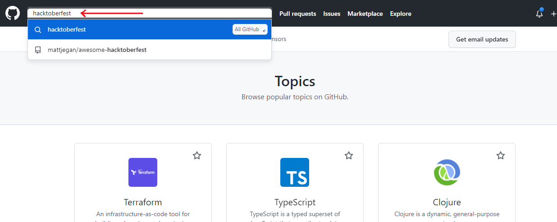The image size is (557, 222).
Task: Open the Clojure topic title
Action: click(447, 202)
